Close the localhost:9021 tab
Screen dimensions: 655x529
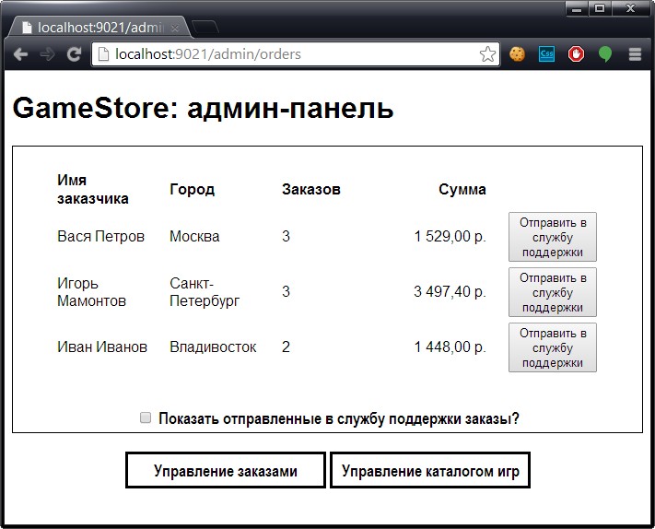tap(175, 28)
